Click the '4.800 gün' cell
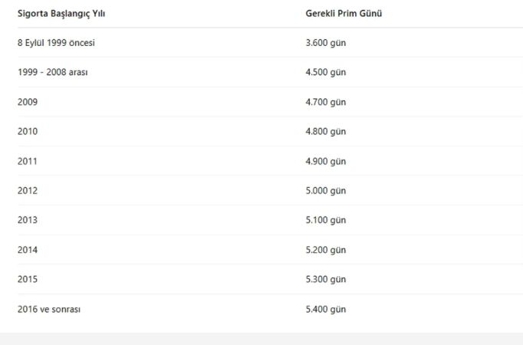 click(326, 131)
